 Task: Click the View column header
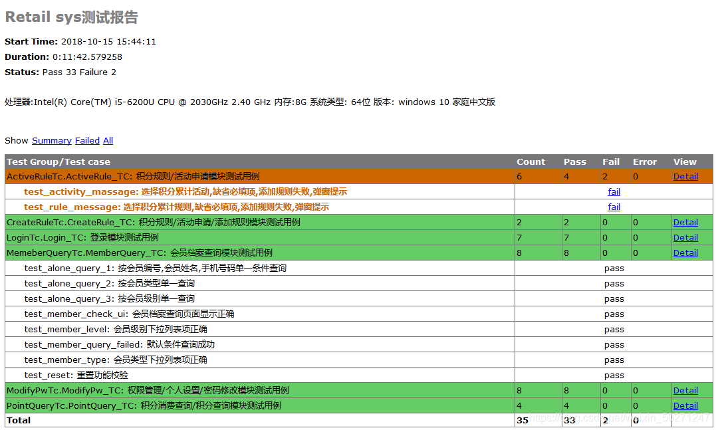[685, 162]
